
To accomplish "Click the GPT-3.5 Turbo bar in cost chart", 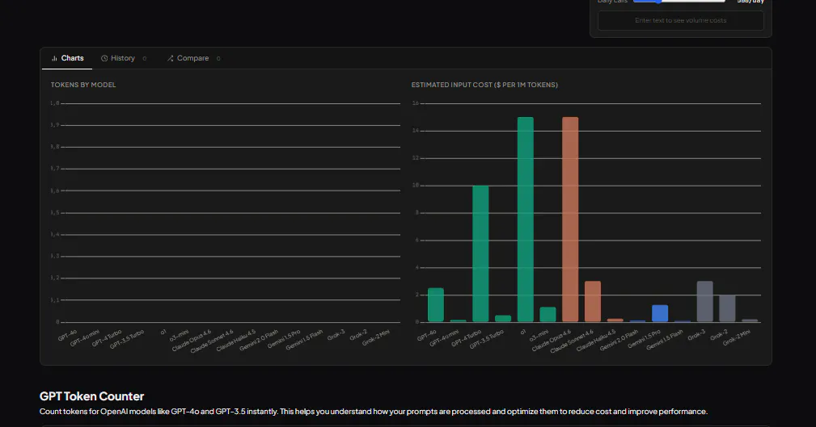I will tap(503, 318).
